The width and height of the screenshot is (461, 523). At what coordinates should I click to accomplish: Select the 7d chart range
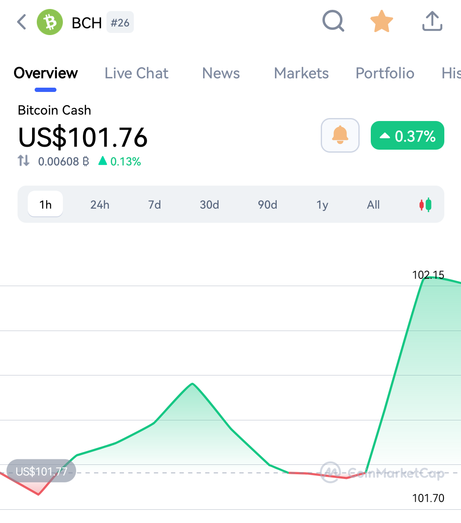154,205
